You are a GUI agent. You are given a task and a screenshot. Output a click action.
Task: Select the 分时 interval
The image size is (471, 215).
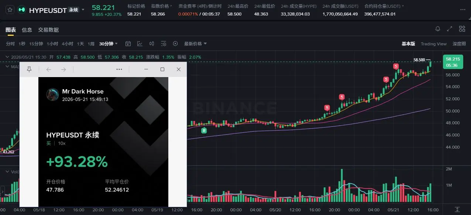(10, 44)
